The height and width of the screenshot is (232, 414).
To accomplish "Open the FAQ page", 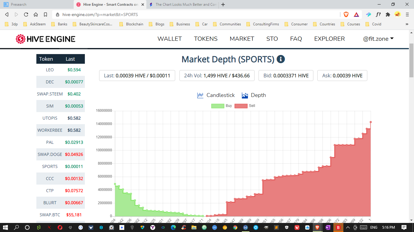I will [296, 39].
